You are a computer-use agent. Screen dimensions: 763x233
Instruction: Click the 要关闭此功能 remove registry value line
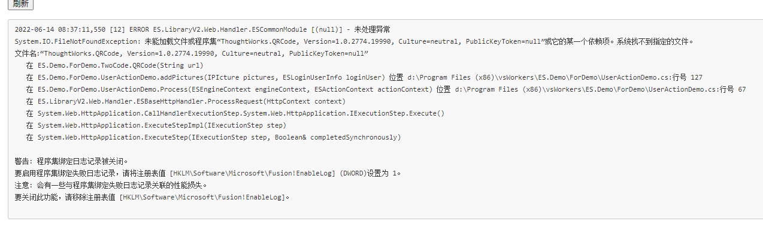[152, 197]
